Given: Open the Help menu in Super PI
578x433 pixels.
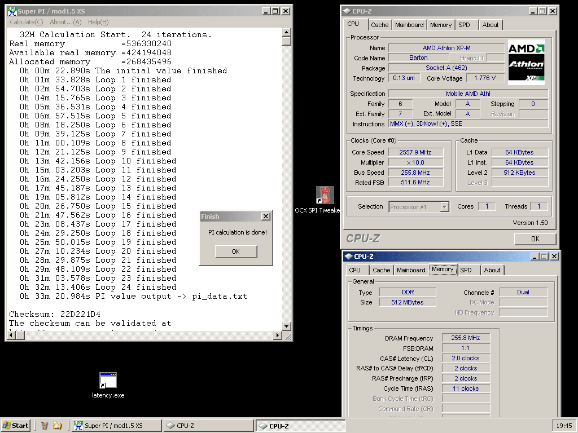Looking at the screenshot, I should [98, 22].
